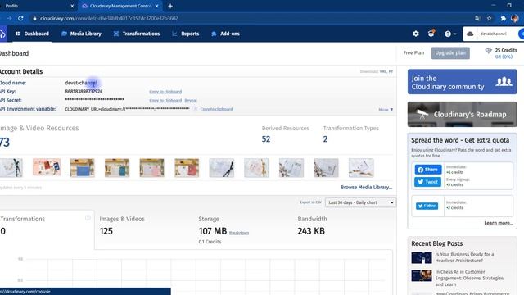
Task: Open the Transformations menu item
Action: tap(137, 34)
